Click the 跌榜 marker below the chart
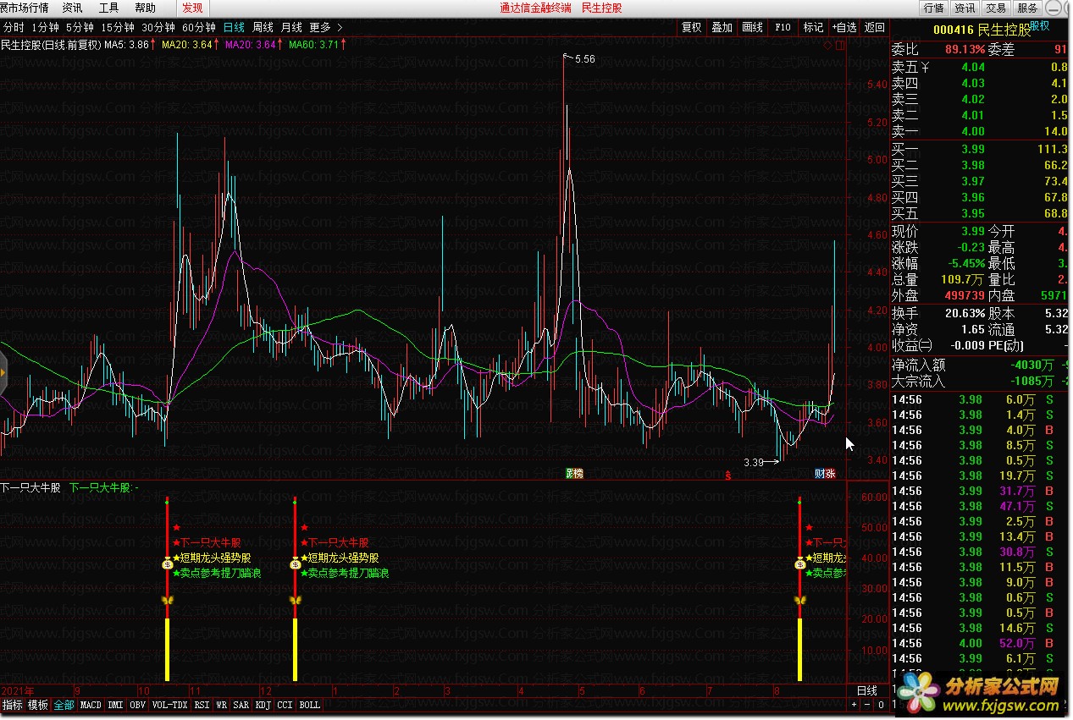This screenshot has width=1073, height=720. [575, 473]
